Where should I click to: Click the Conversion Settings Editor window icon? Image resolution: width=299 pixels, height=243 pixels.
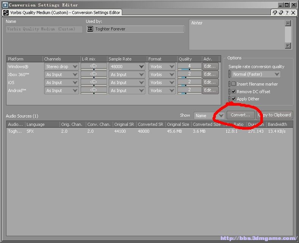[5, 5]
